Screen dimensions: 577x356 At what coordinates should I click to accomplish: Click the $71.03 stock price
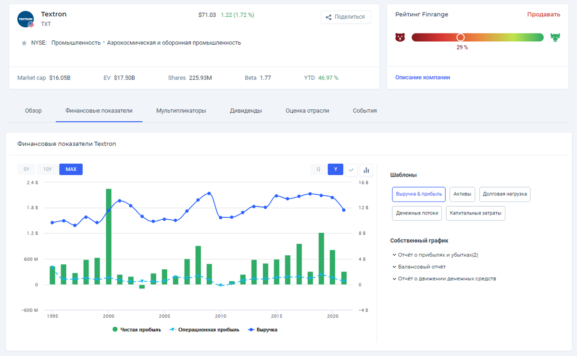tap(207, 15)
